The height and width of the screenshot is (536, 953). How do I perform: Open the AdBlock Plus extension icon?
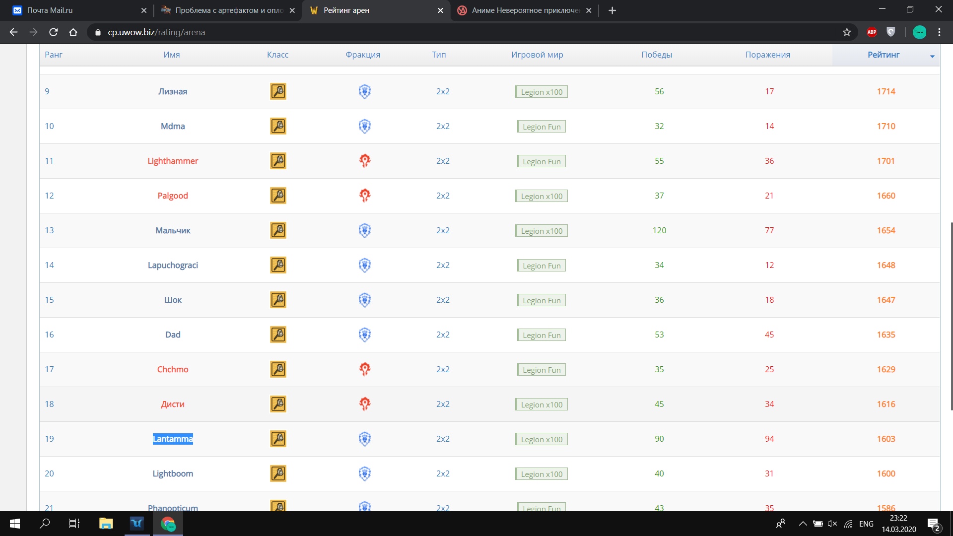872,32
